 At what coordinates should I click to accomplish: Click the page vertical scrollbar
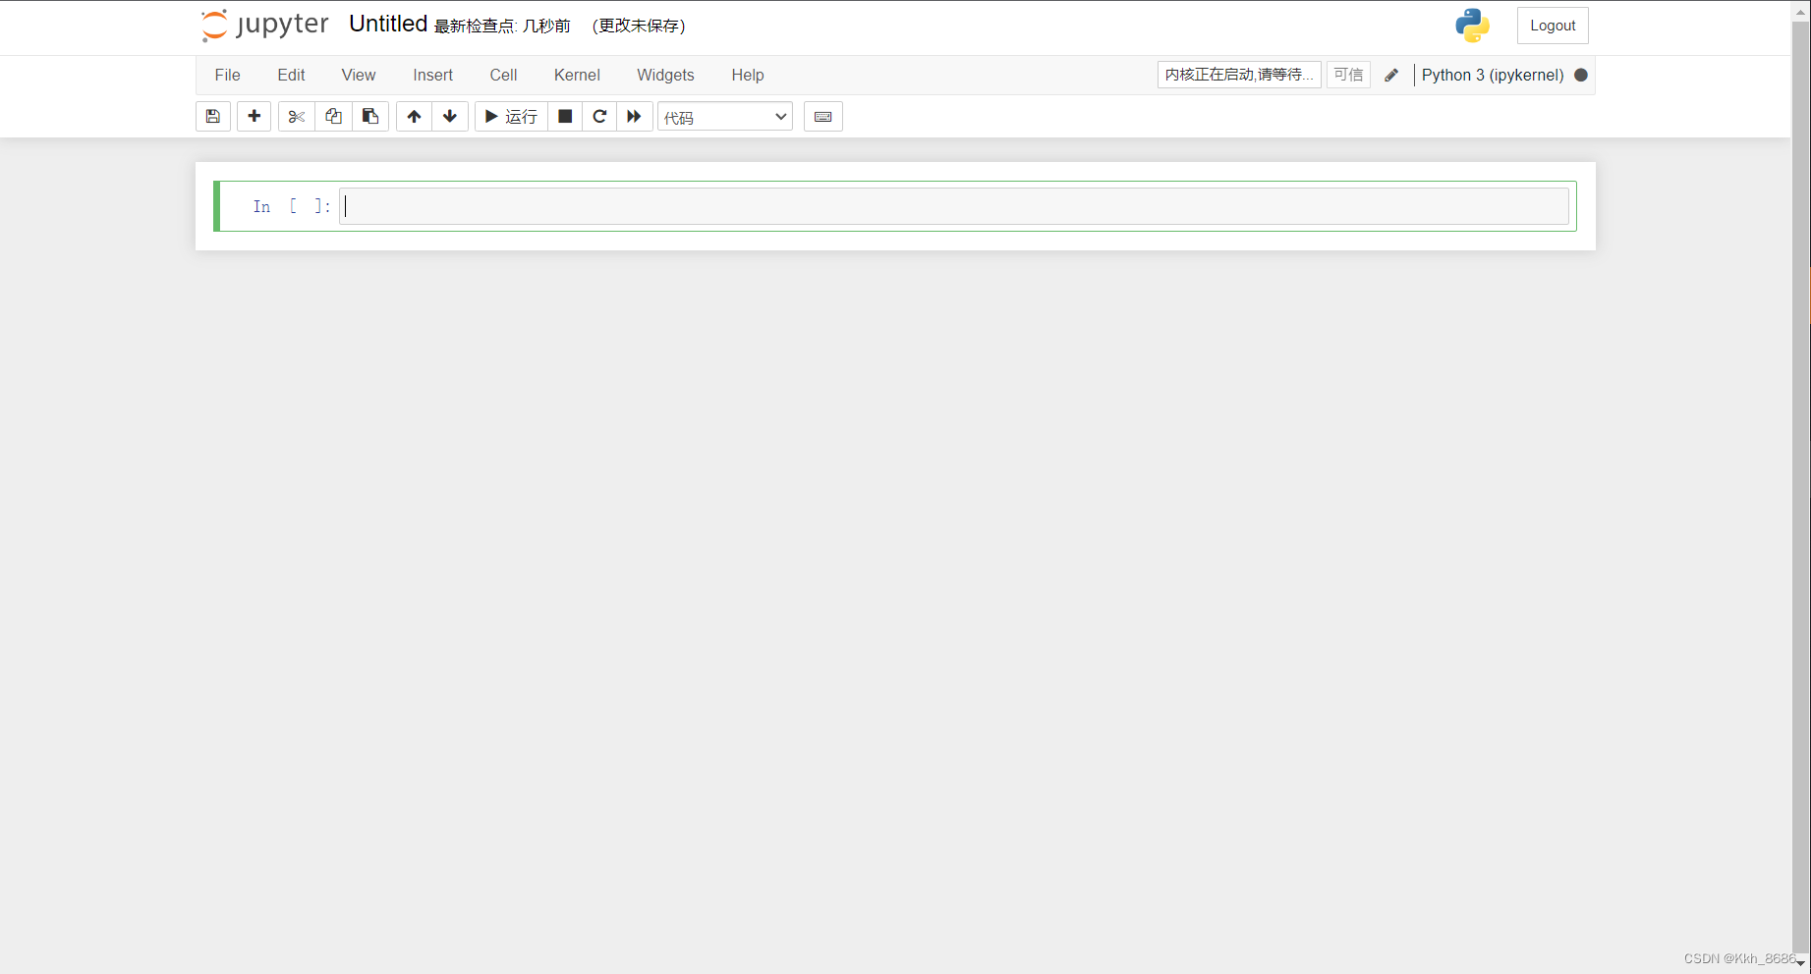[x=1801, y=487]
